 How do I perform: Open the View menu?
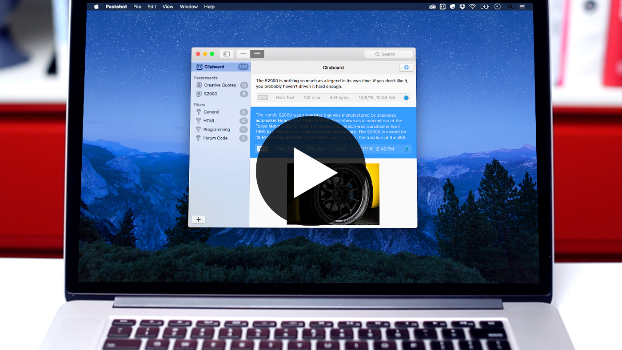(x=168, y=7)
